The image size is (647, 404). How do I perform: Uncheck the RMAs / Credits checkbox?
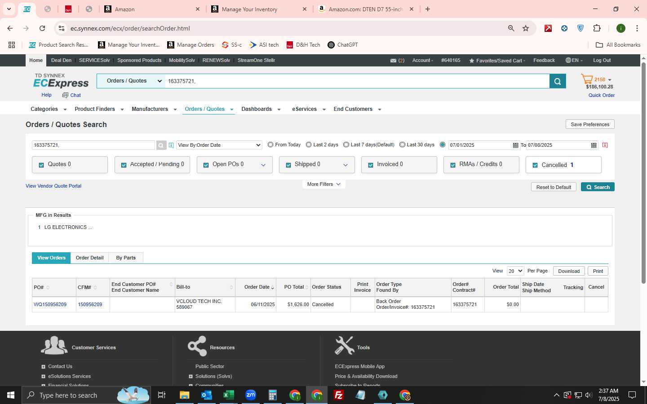coord(453,165)
